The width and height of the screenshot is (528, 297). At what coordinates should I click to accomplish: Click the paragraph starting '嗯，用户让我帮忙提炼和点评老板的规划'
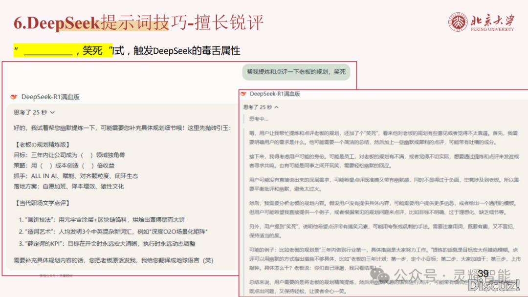pyautogui.click(x=383, y=138)
